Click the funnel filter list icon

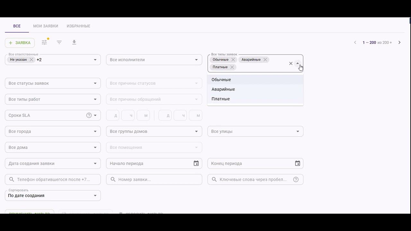[x=59, y=42]
